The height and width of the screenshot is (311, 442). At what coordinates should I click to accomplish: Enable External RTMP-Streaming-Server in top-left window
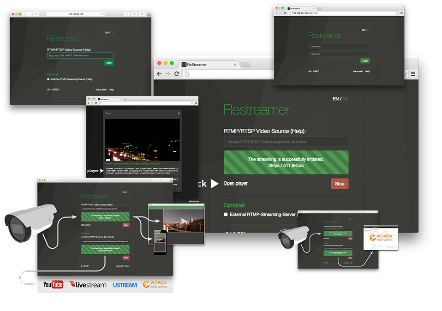48,79
